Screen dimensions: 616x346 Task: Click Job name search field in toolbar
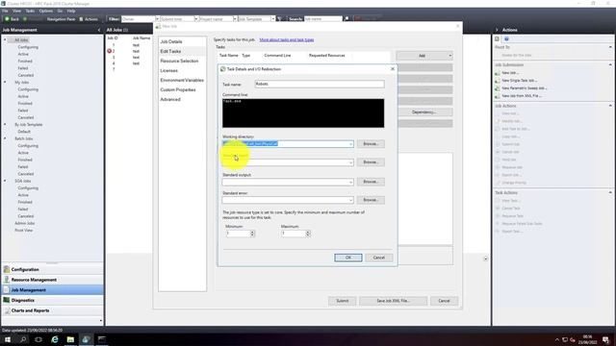[323, 19]
